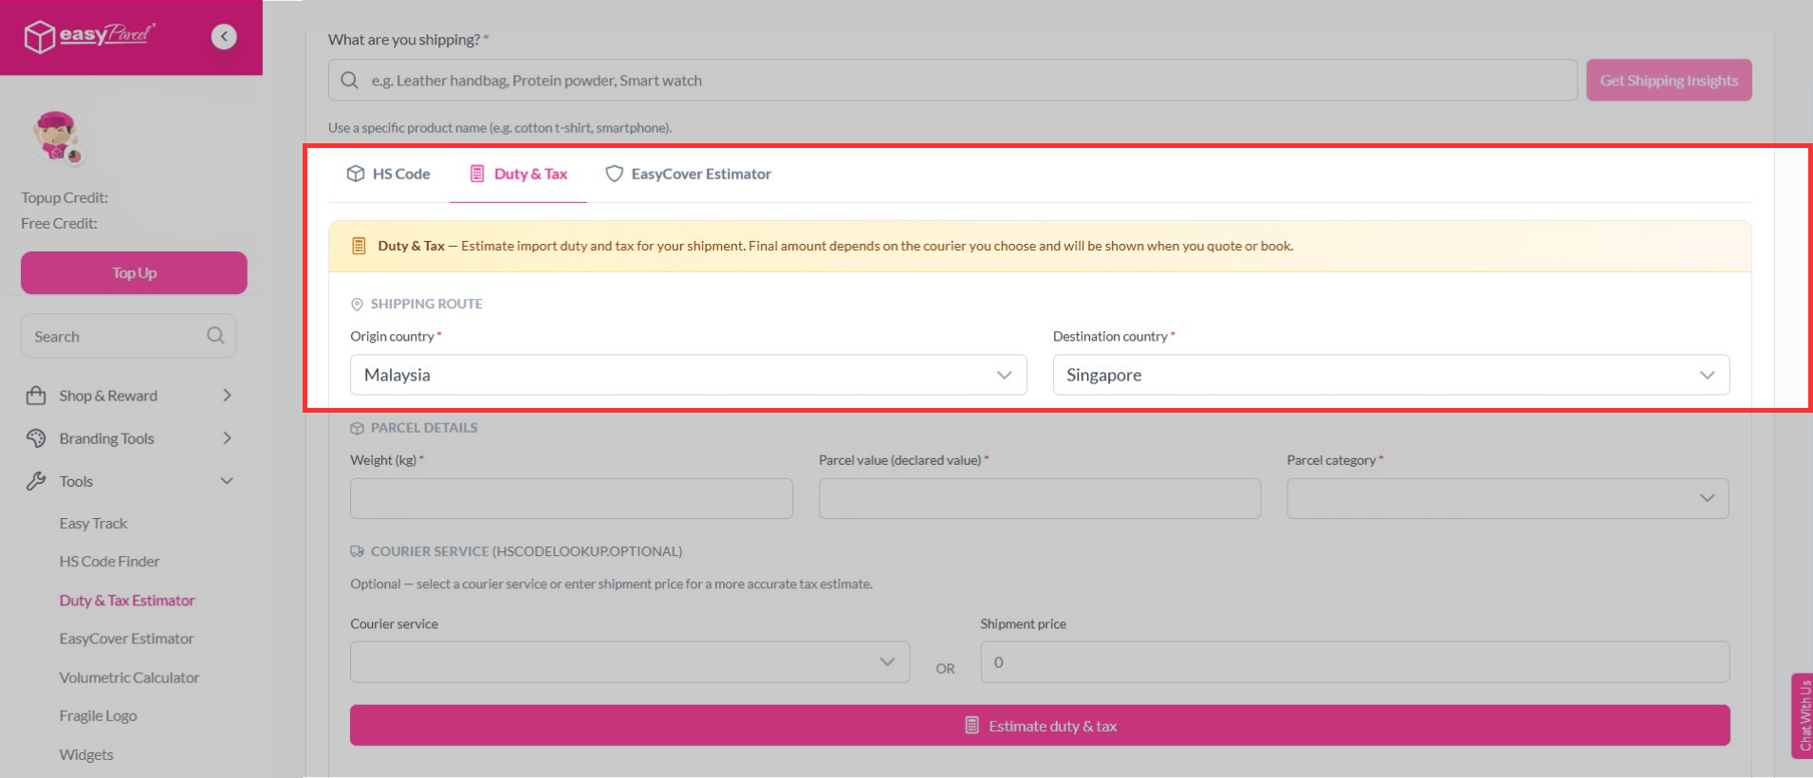Click the user avatar image
Viewport: 1813px width, 778px height.
pyautogui.click(x=56, y=137)
